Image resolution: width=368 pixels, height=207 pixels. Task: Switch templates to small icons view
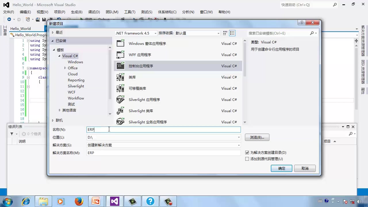click(225, 33)
